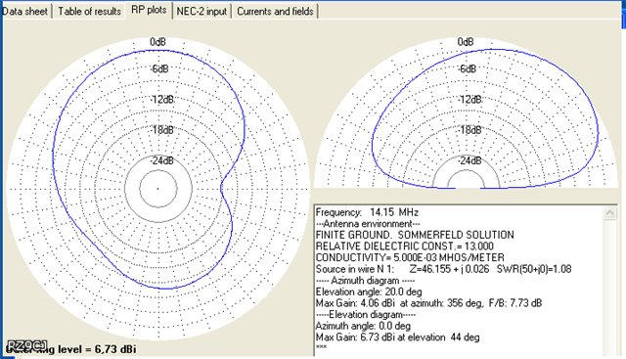This screenshot has width=626, height=359.
Task: Click the RZ9CJ watermark at bottom left
Action: click(x=27, y=345)
